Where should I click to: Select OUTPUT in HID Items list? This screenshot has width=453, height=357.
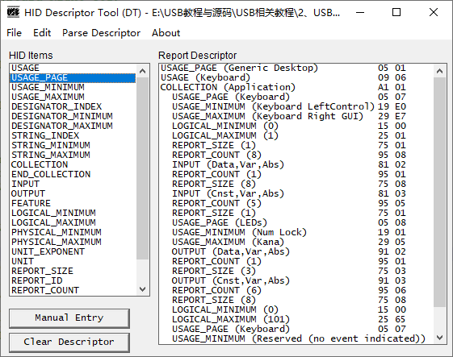(x=73, y=193)
